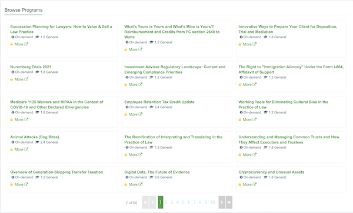Jump to last page with double arrow
Screen dimensions: 353x213
pos(229,202)
